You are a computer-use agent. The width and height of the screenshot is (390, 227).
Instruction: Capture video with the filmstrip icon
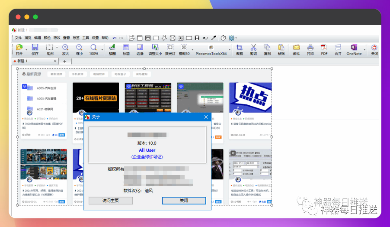coord(197,38)
